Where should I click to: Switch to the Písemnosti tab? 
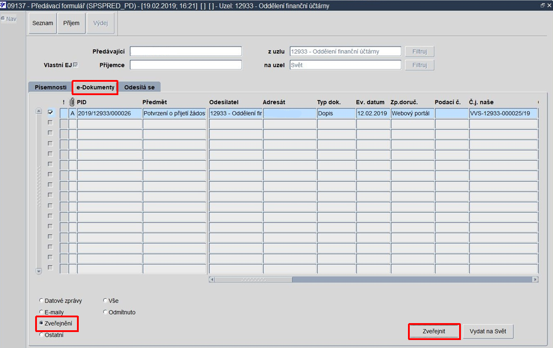coord(51,87)
